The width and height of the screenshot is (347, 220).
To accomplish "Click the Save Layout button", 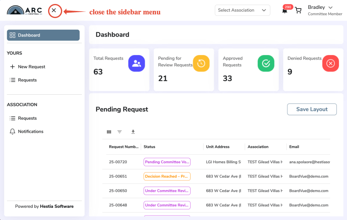I will tap(312, 109).
